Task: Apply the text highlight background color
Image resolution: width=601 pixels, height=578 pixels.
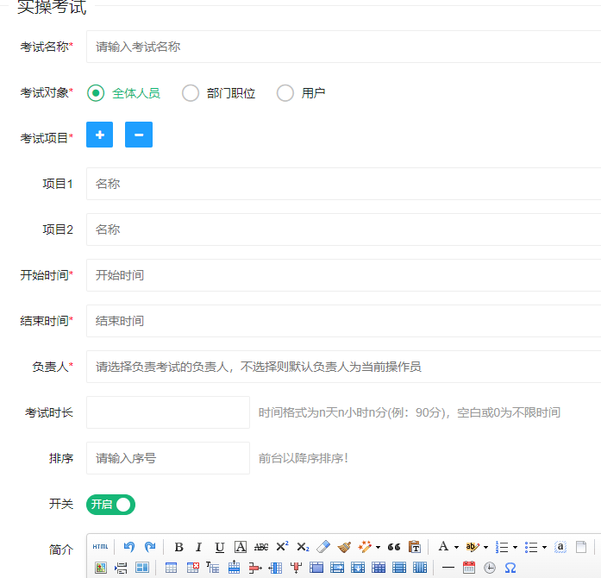Action: click(x=473, y=547)
